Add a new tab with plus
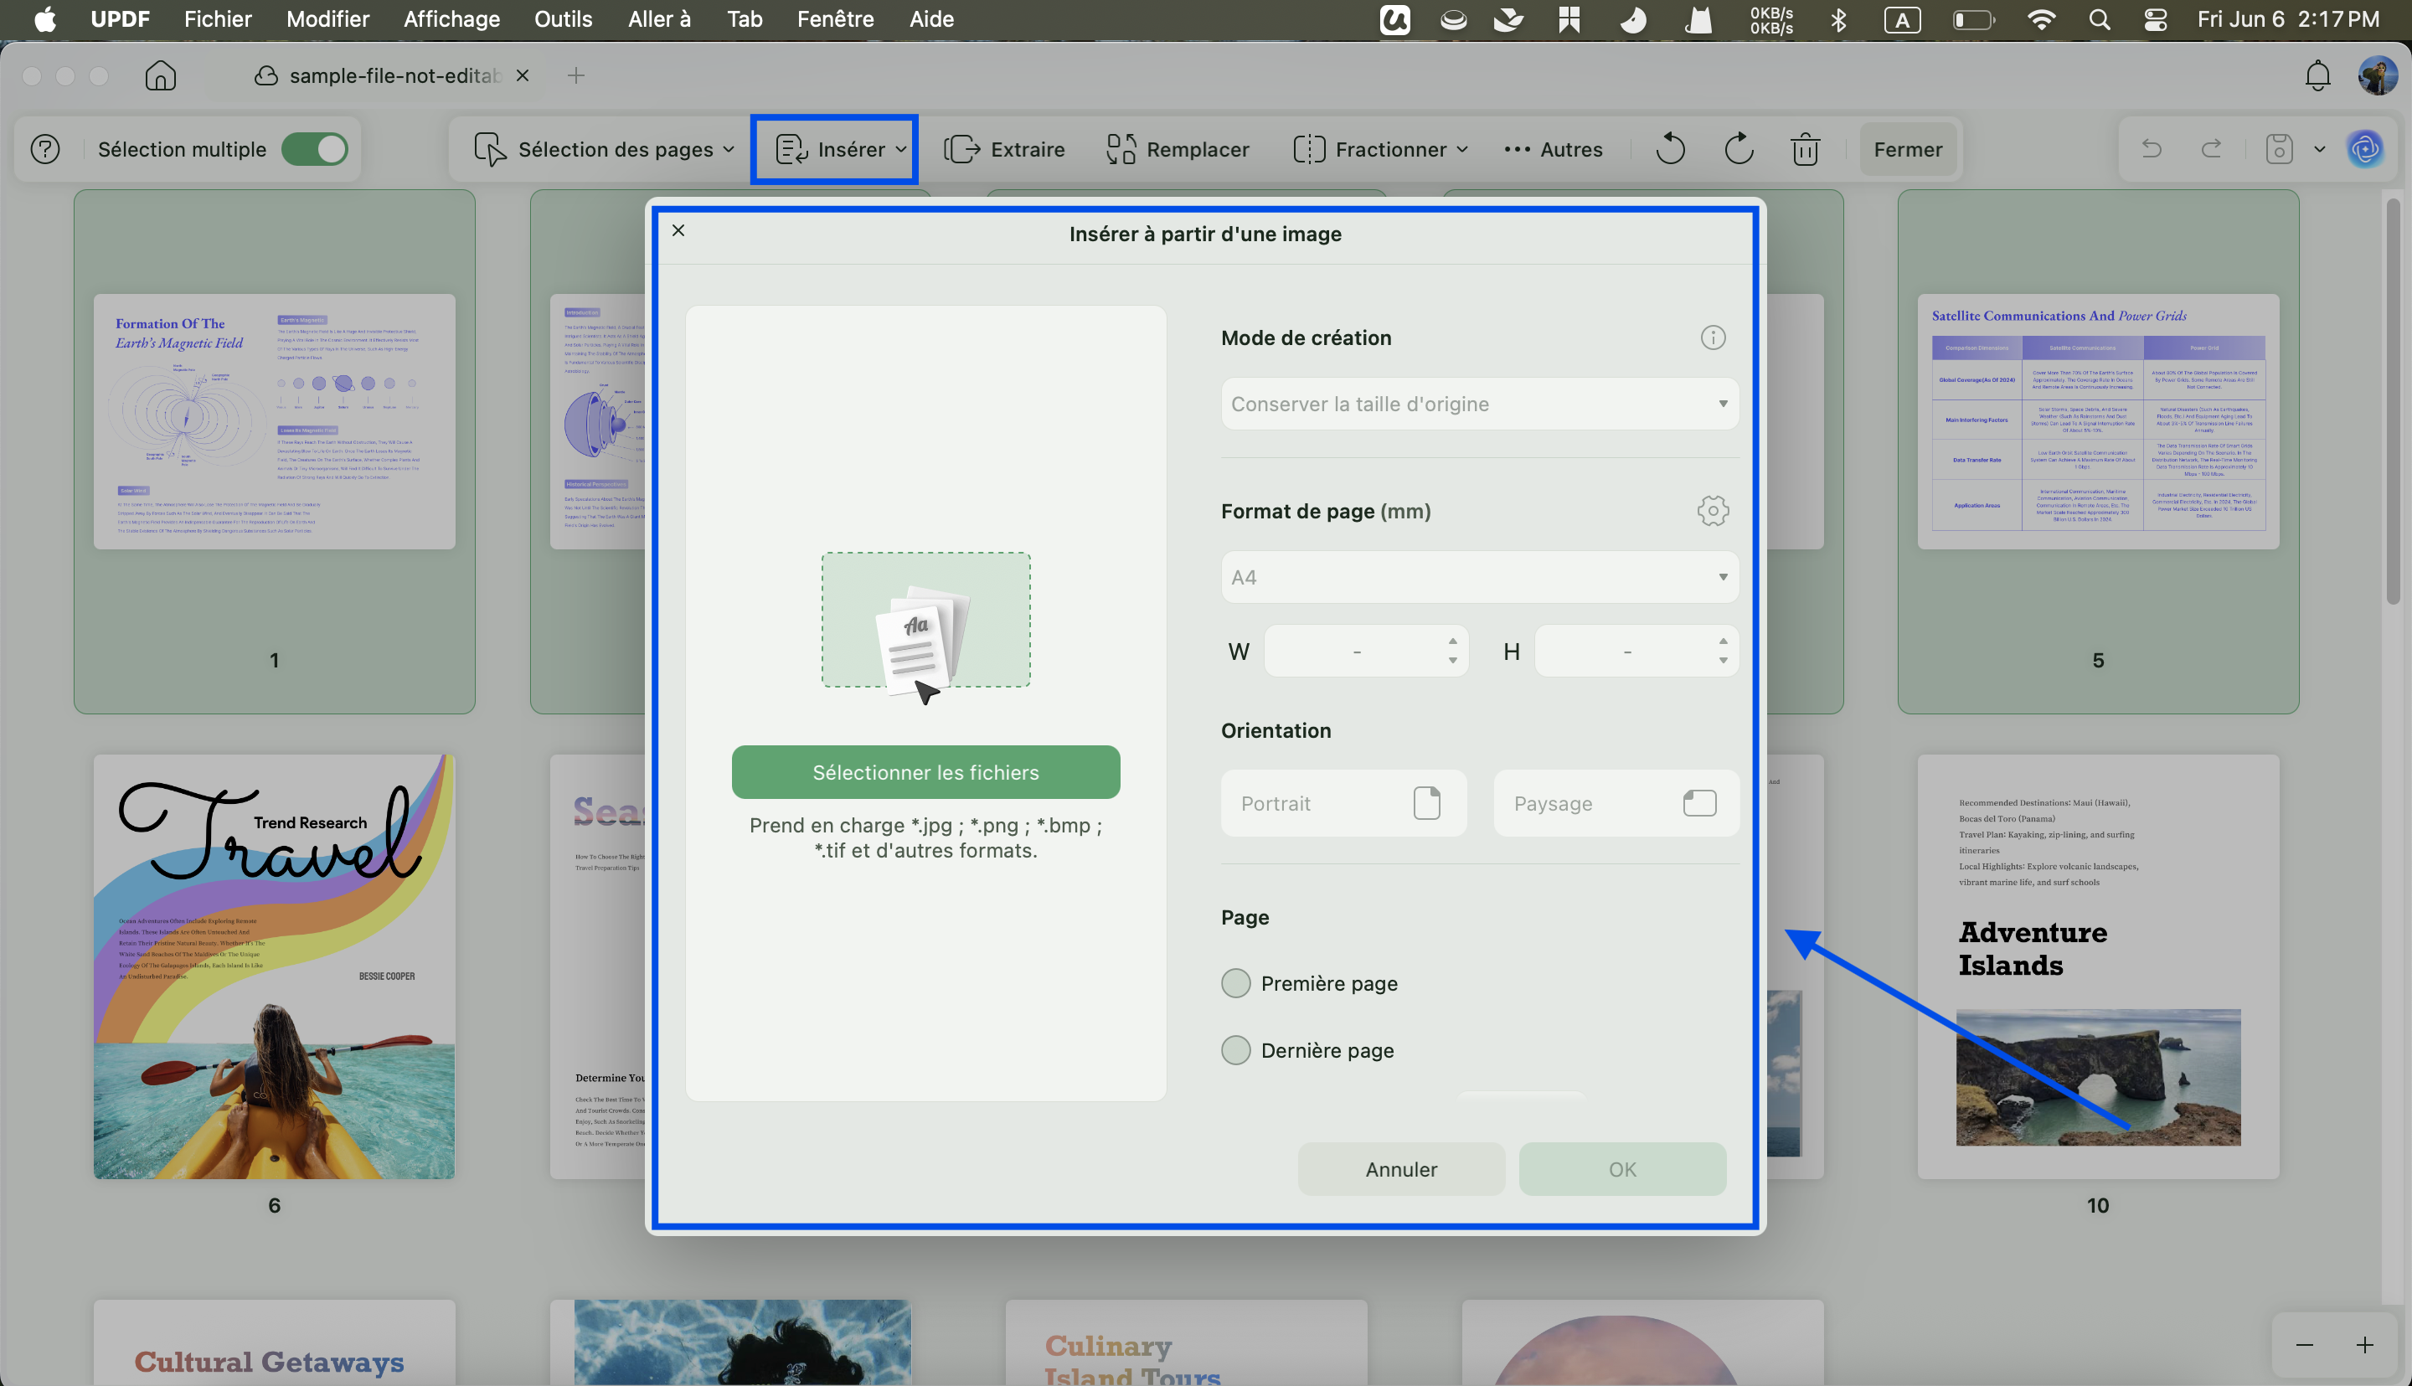Image resolution: width=2412 pixels, height=1386 pixels. click(x=576, y=75)
